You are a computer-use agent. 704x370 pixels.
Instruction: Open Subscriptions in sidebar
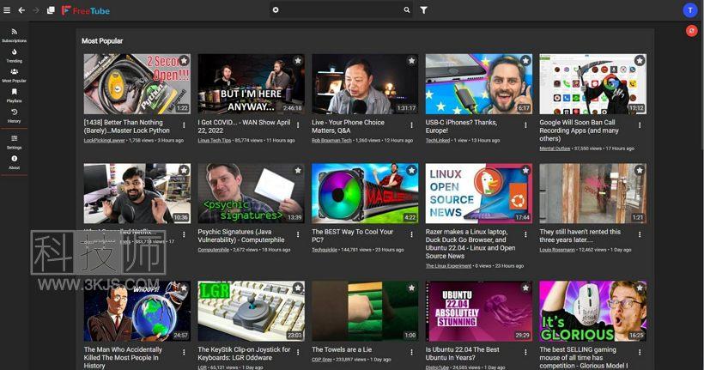click(x=15, y=35)
